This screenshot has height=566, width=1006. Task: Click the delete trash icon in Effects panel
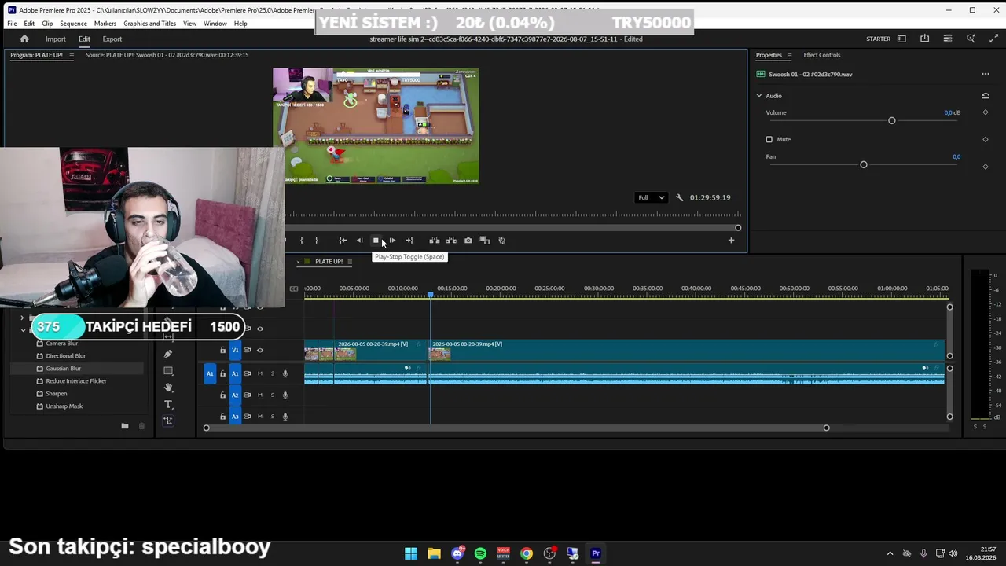click(141, 426)
